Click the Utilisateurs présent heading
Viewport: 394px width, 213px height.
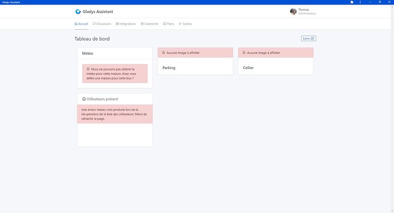point(102,99)
